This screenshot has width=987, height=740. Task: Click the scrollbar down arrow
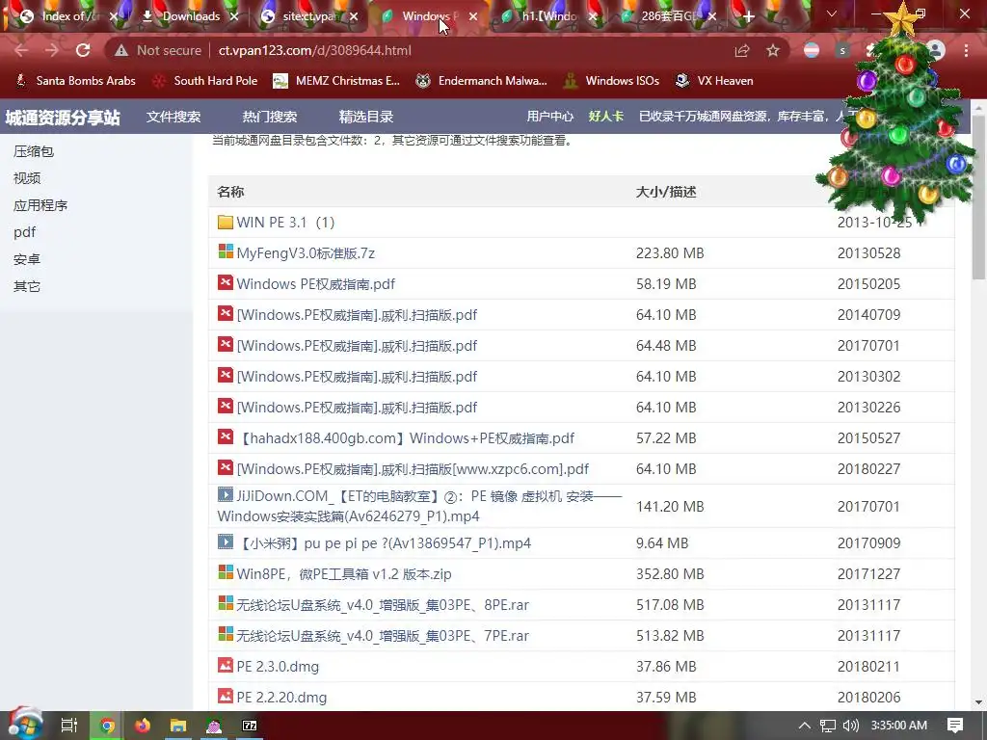[x=979, y=702]
